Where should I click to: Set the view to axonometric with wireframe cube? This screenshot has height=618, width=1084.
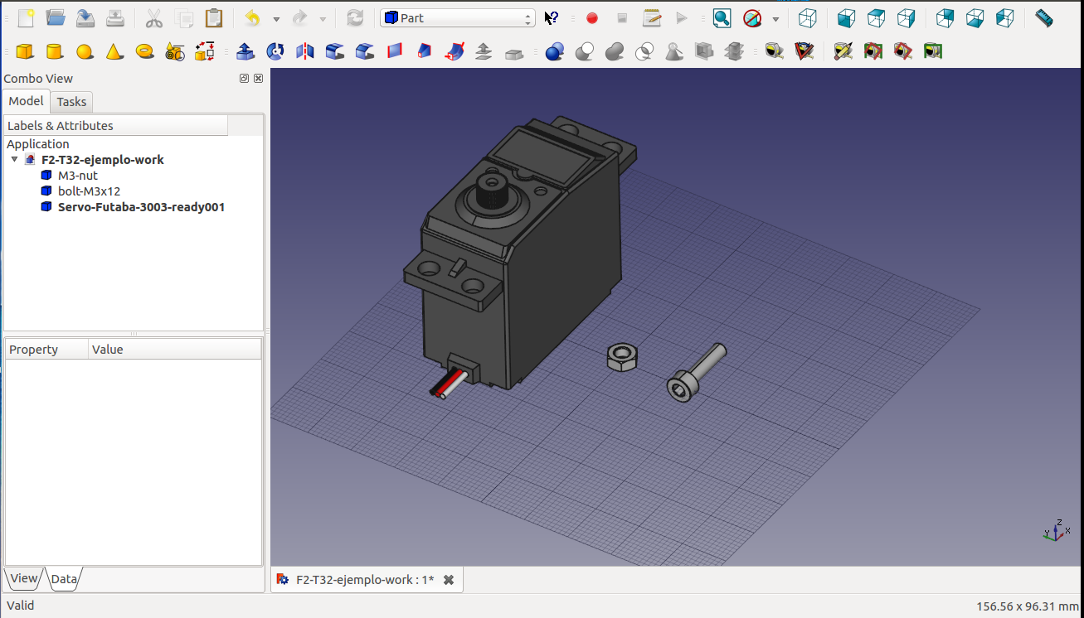[x=807, y=18]
